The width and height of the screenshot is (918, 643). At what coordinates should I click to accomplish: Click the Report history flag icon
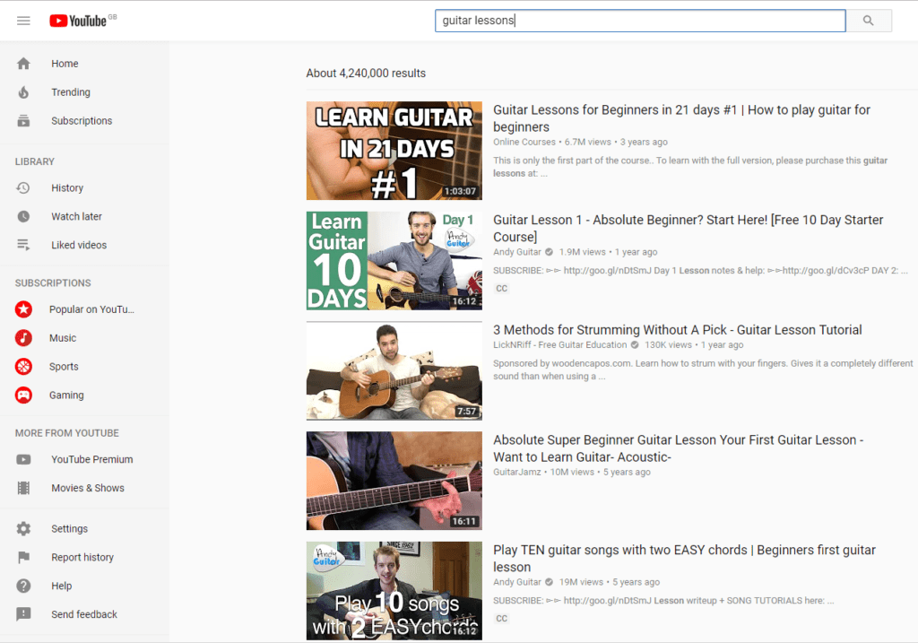click(x=23, y=557)
